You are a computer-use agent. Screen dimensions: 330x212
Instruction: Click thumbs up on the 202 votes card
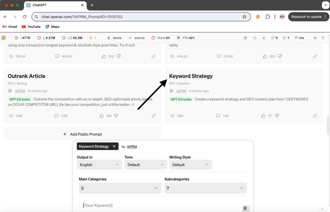(x=104, y=56)
